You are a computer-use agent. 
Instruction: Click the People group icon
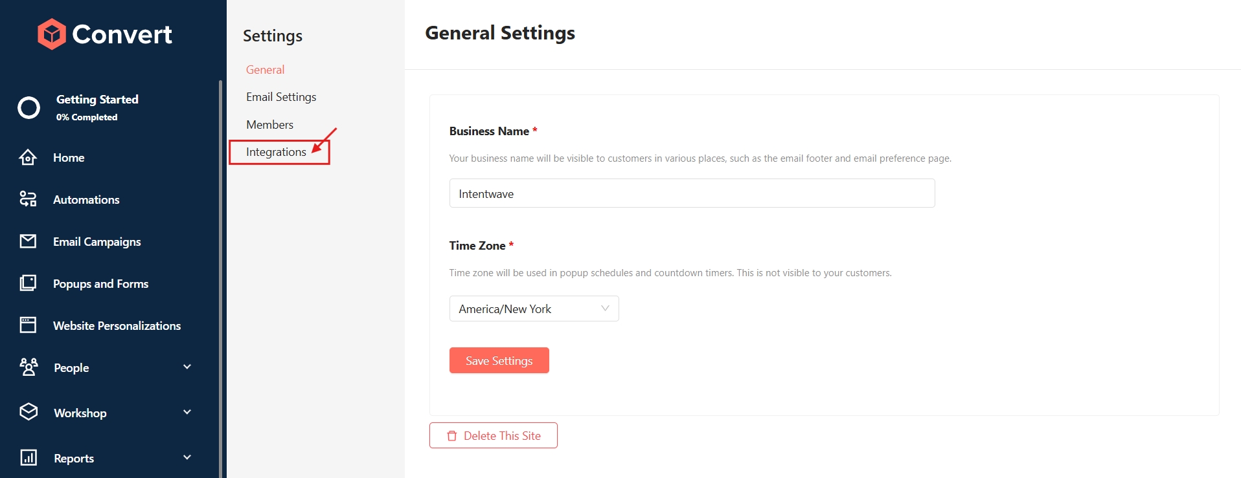[28, 367]
